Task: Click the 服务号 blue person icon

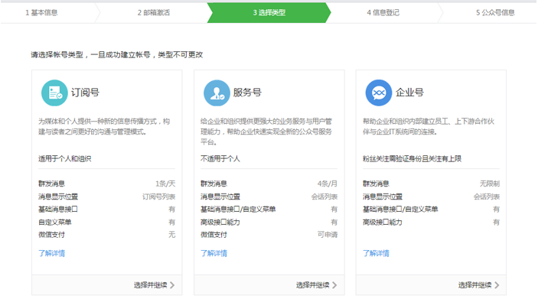Action: (x=217, y=93)
